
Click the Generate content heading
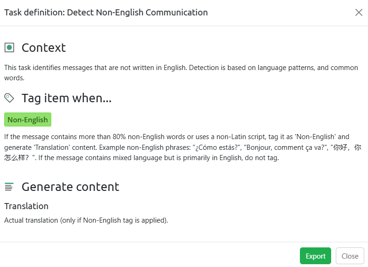click(x=70, y=187)
